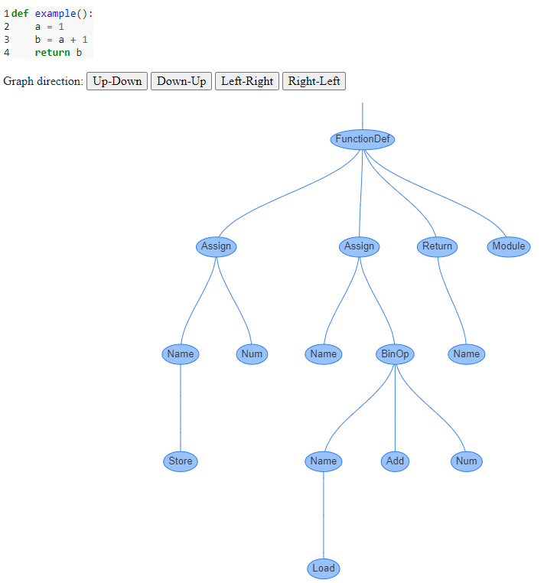Screen dimensions: 544x583
Task: Select the Num node under left Assign
Action: pos(252,354)
